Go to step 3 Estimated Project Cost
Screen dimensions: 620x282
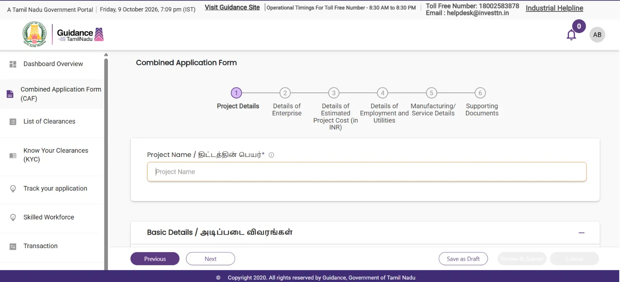pyautogui.click(x=334, y=93)
